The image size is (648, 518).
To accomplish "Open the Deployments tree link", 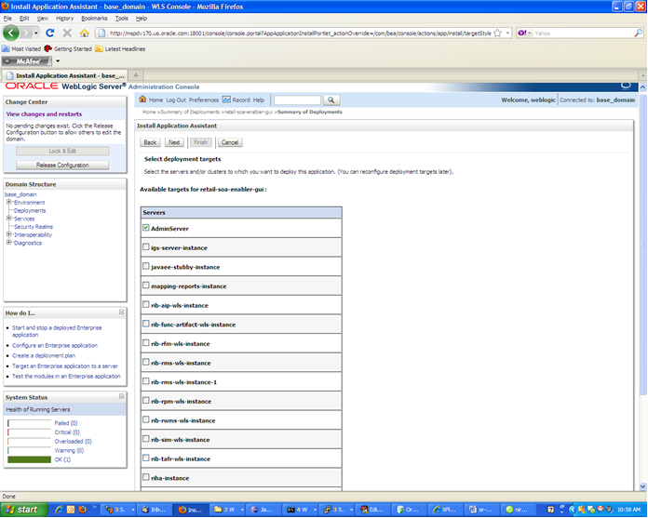I will (x=30, y=210).
